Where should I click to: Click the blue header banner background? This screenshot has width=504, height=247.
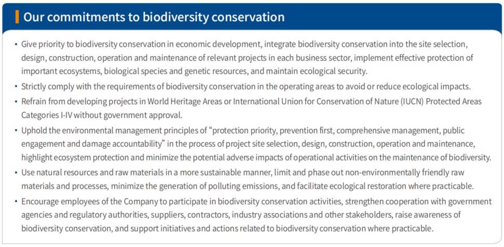(x=386, y=17)
